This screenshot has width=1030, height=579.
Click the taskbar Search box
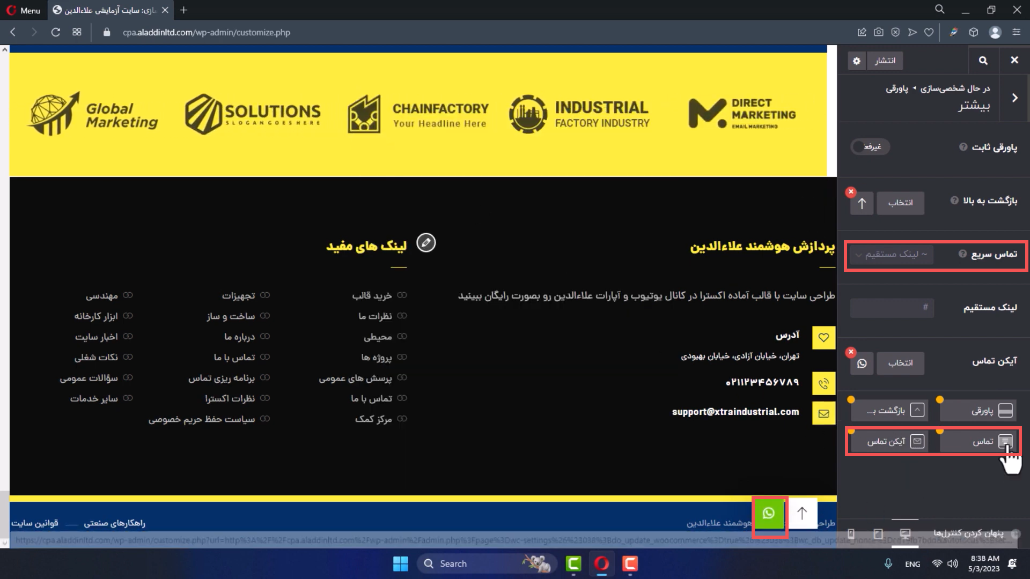(486, 563)
